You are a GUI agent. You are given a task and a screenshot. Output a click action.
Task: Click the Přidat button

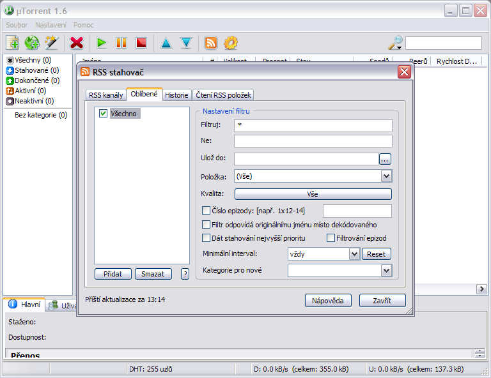pyautogui.click(x=113, y=274)
